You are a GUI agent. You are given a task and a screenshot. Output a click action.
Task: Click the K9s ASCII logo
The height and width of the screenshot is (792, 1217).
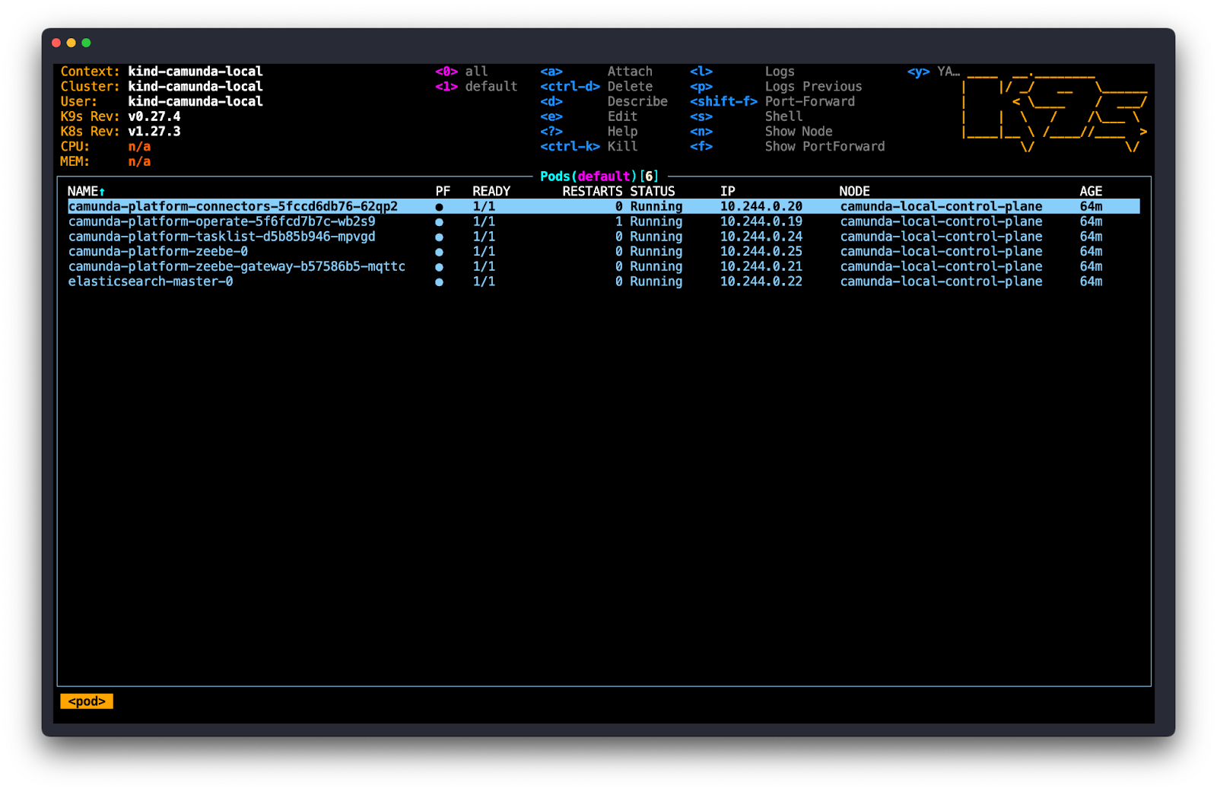[x=1055, y=112]
